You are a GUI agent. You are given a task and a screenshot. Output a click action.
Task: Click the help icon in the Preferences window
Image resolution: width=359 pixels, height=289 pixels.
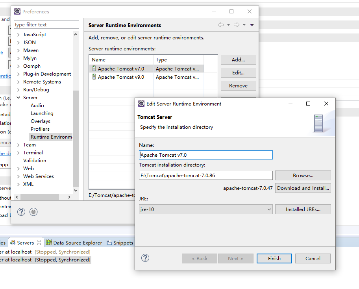tap(21, 212)
